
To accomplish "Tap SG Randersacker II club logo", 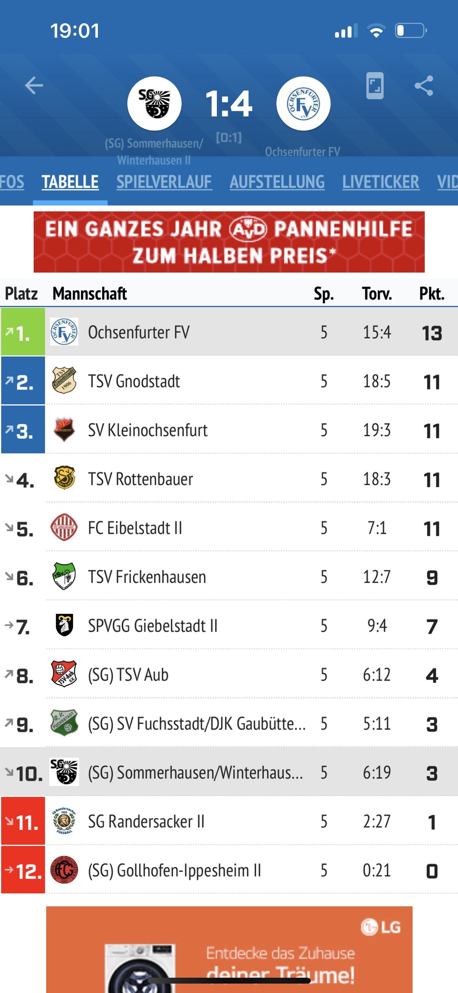I will pos(64,821).
